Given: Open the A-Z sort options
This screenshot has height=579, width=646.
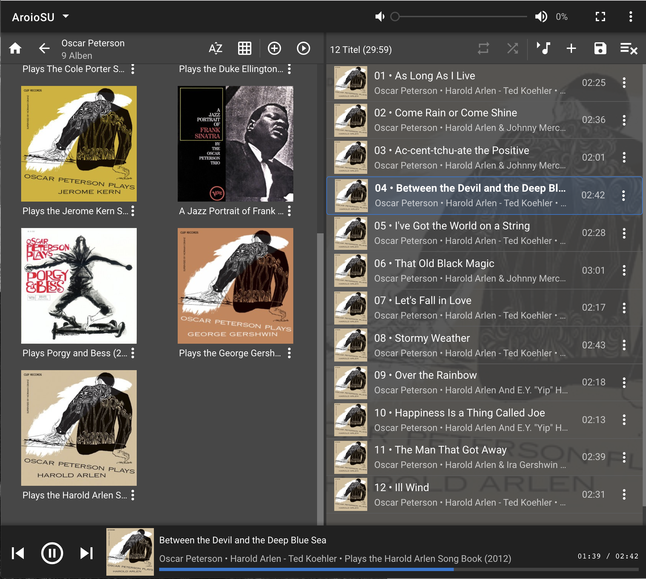Looking at the screenshot, I should (216, 49).
